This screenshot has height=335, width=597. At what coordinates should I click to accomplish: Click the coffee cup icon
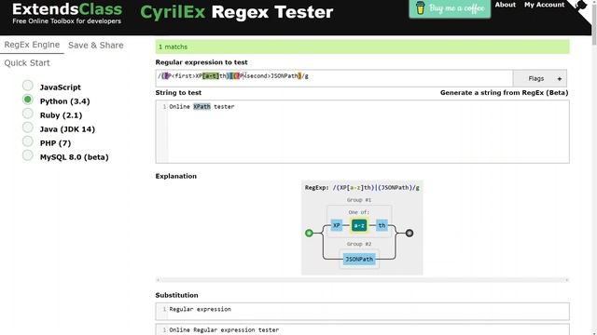click(x=420, y=8)
